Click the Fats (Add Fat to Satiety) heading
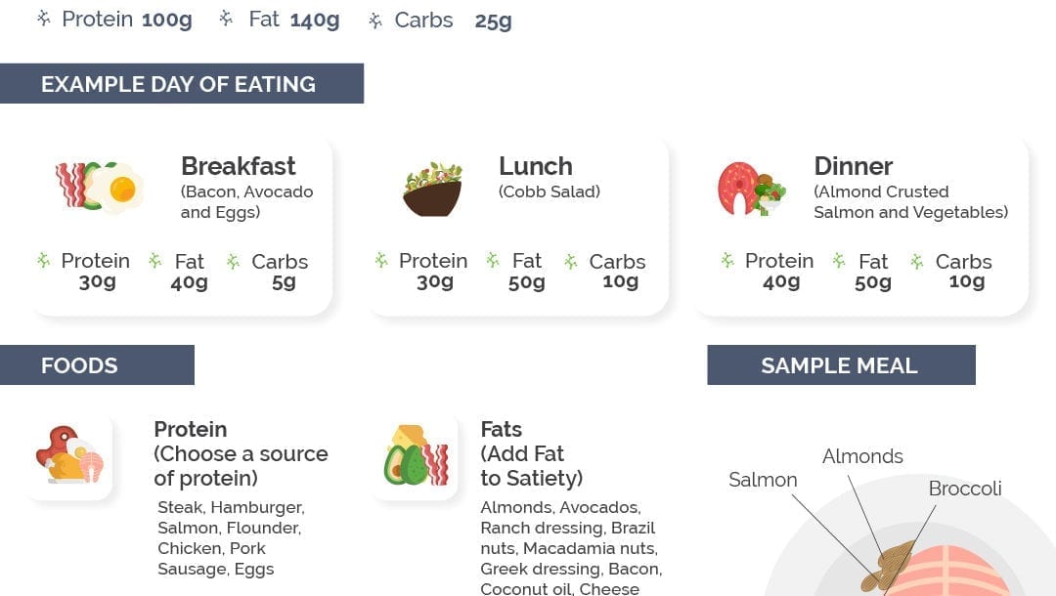1056x596 pixels. (531, 453)
